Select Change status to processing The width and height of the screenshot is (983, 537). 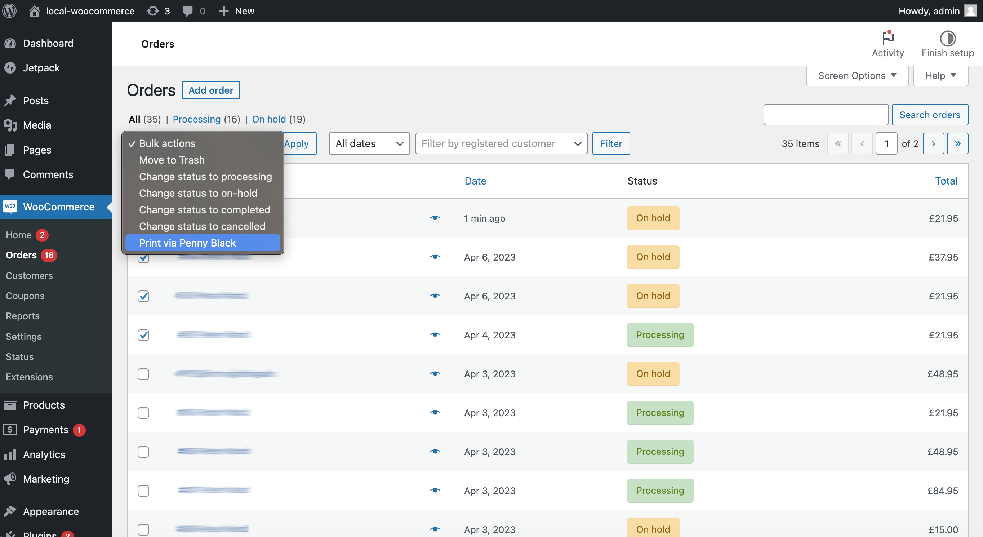(x=203, y=177)
